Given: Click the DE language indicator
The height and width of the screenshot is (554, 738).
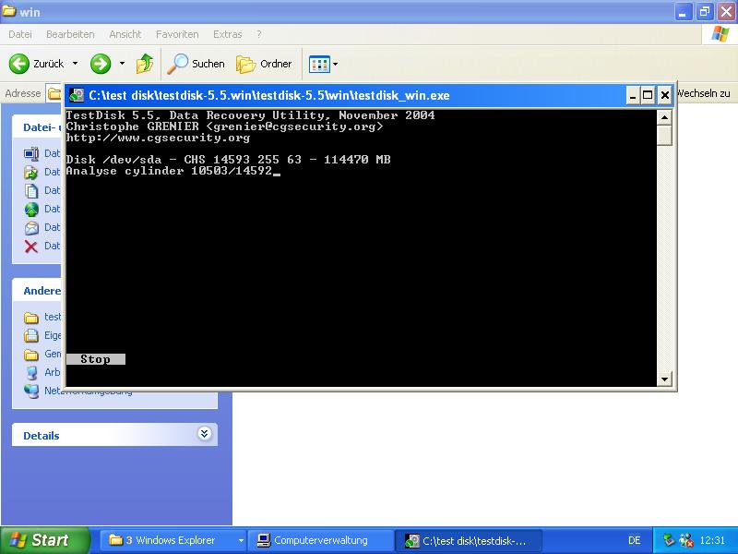Looking at the screenshot, I should click(x=634, y=540).
